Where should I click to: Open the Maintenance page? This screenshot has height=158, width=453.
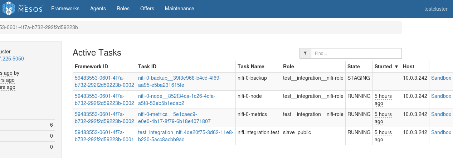180,9
